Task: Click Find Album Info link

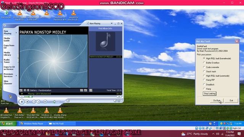Action: (x=105, y=29)
